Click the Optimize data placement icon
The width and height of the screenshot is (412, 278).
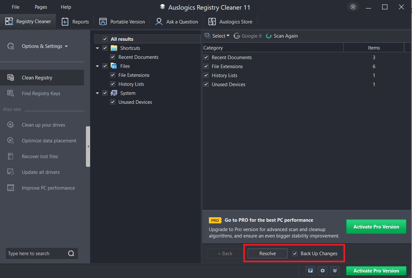pyautogui.click(x=11, y=140)
